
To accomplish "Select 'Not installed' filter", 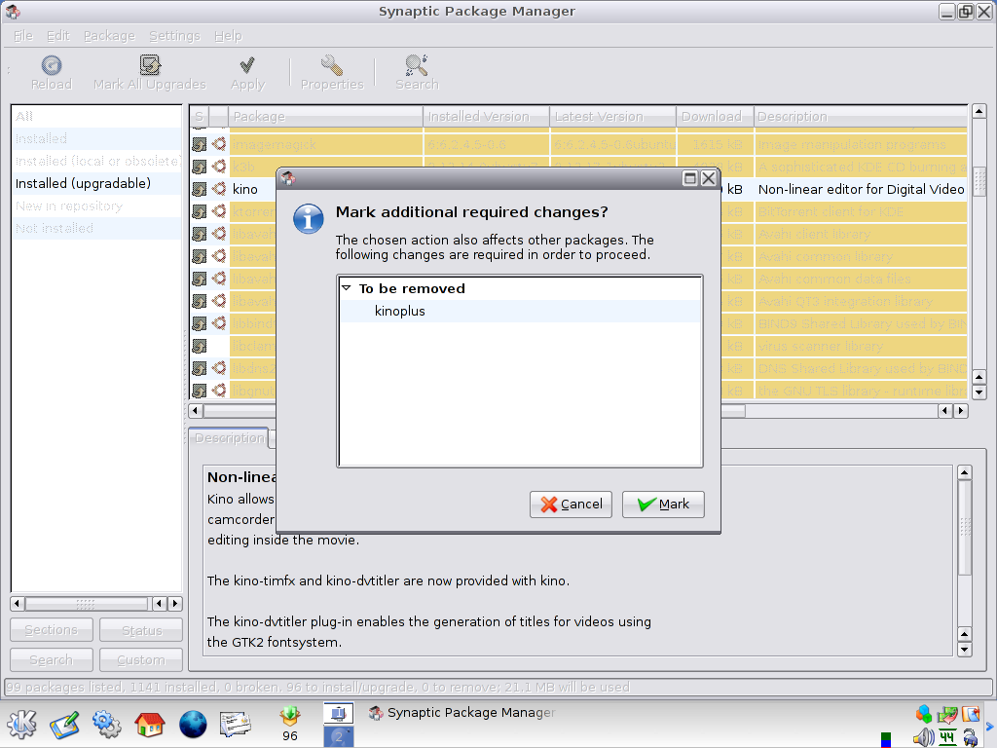I will coord(96,228).
